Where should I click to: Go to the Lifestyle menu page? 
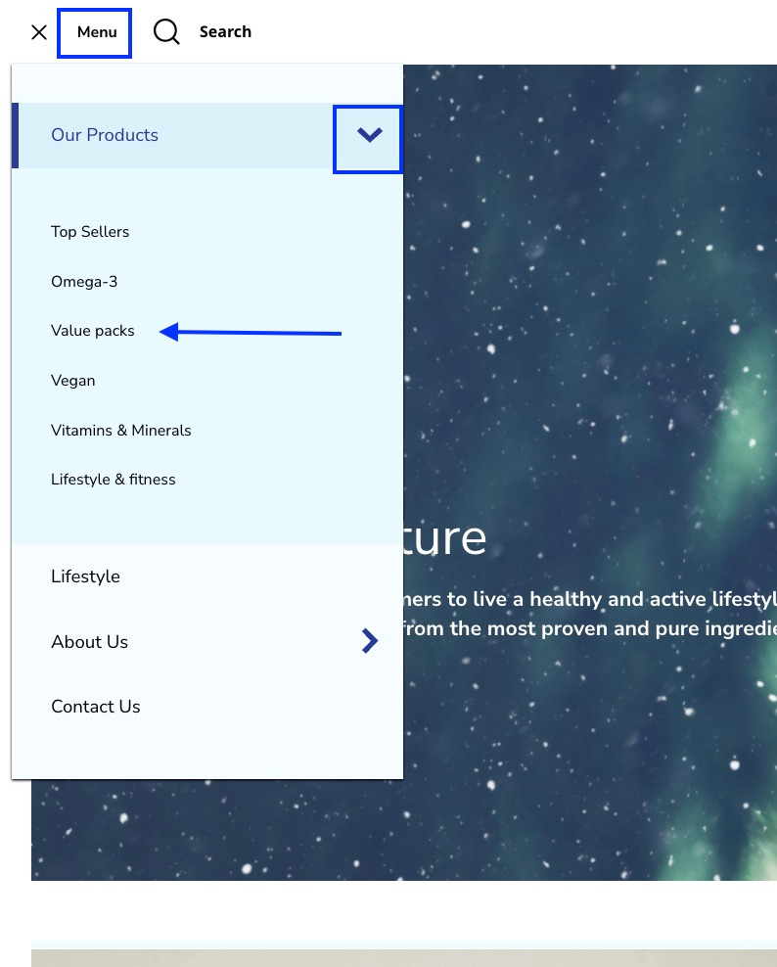86,576
